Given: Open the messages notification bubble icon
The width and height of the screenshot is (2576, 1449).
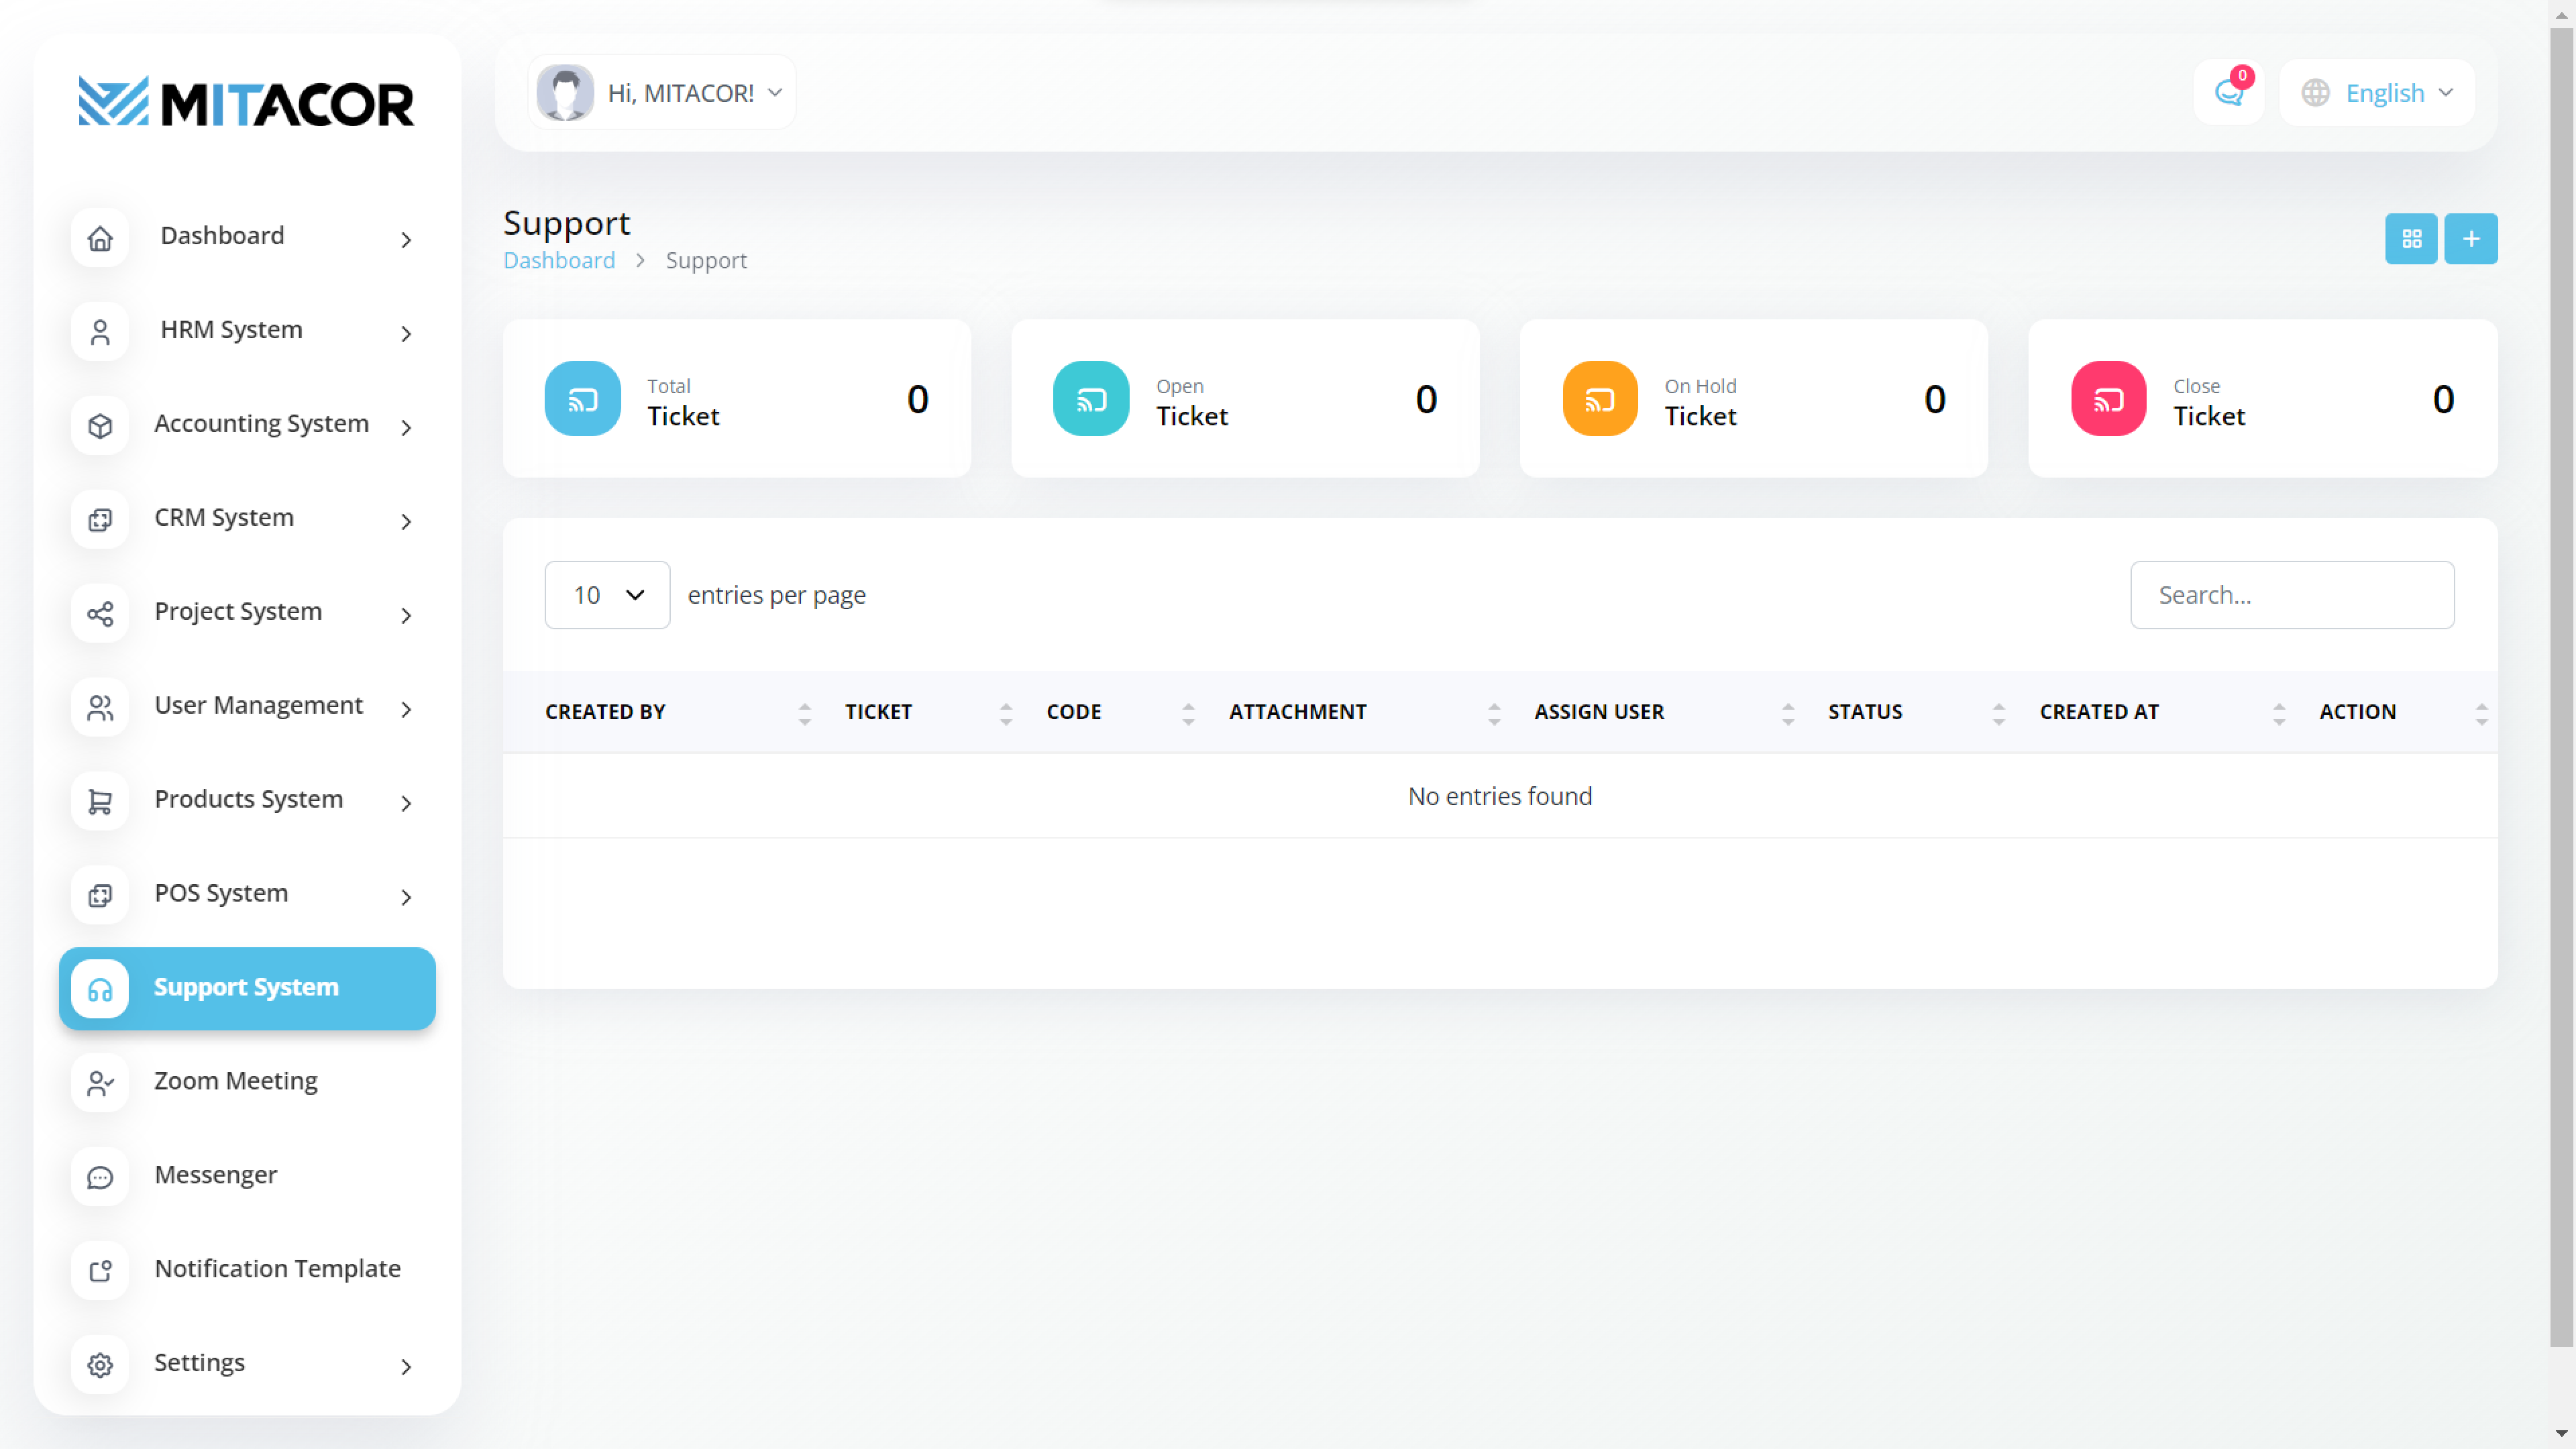Looking at the screenshot, I should (x=2228, y=92).
